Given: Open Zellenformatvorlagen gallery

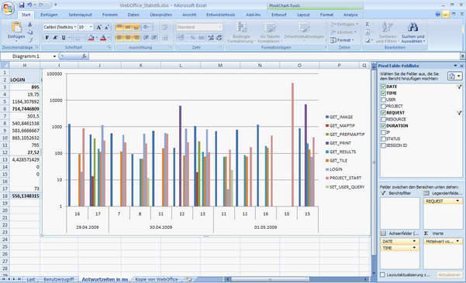Looking at the screenshot, I should pos(304,31).
